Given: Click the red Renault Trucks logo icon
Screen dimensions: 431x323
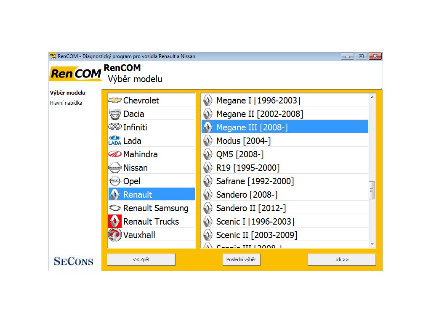Looking at the screenshot, I should coord(114,221).
